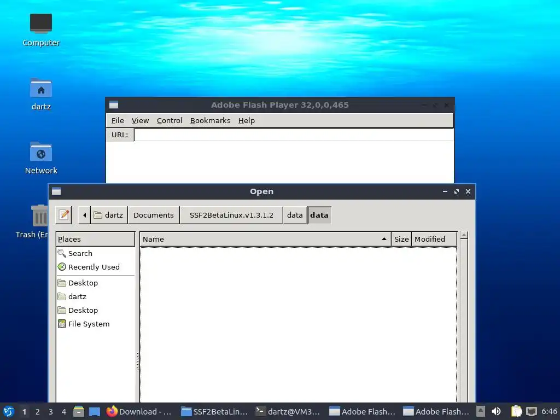
Task: Click show desktop icon in taskbar
Action: pos(95,411)
